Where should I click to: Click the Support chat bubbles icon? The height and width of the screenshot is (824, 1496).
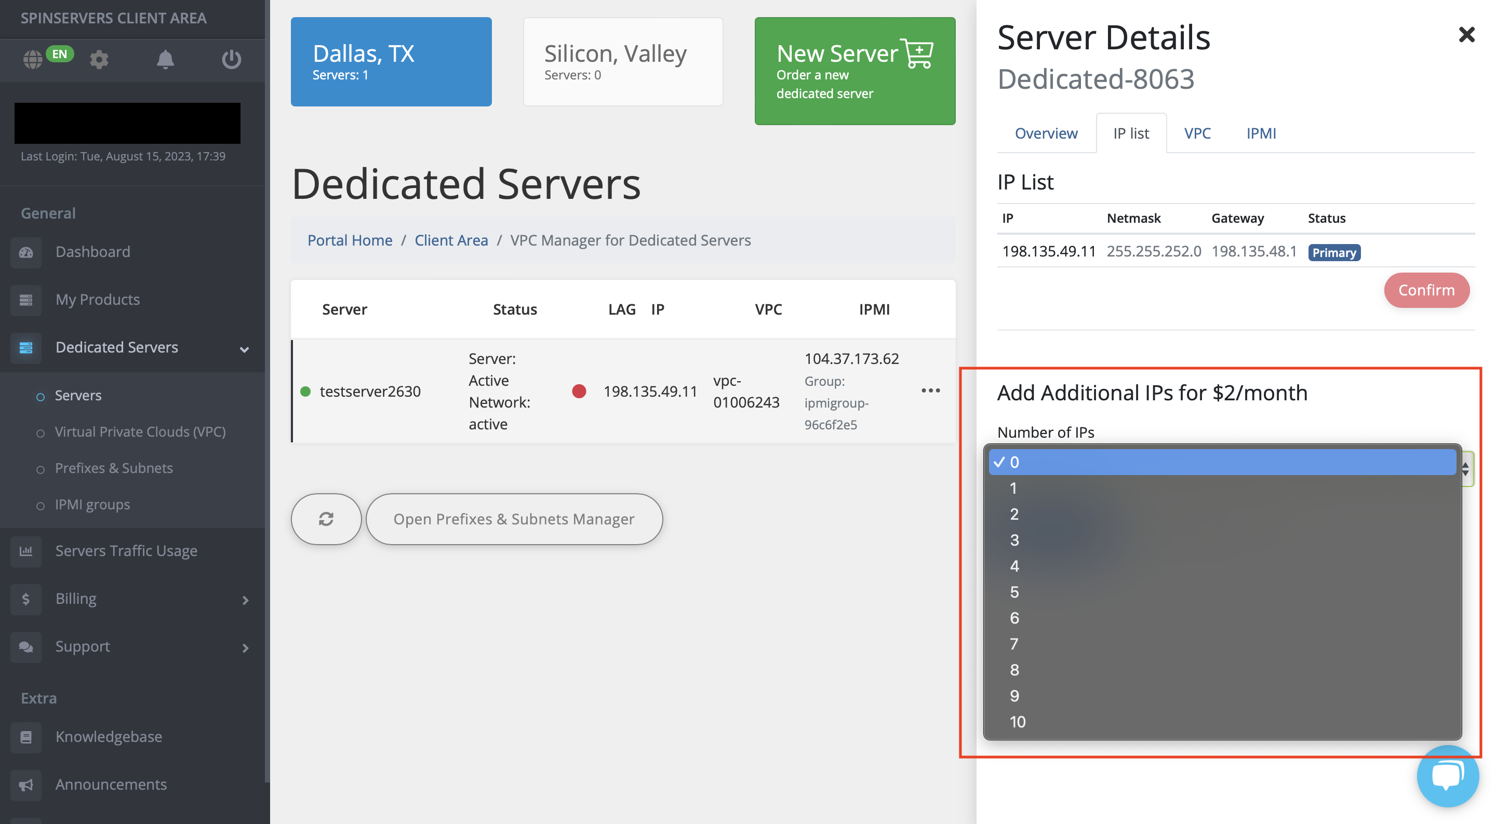[26, 647]
